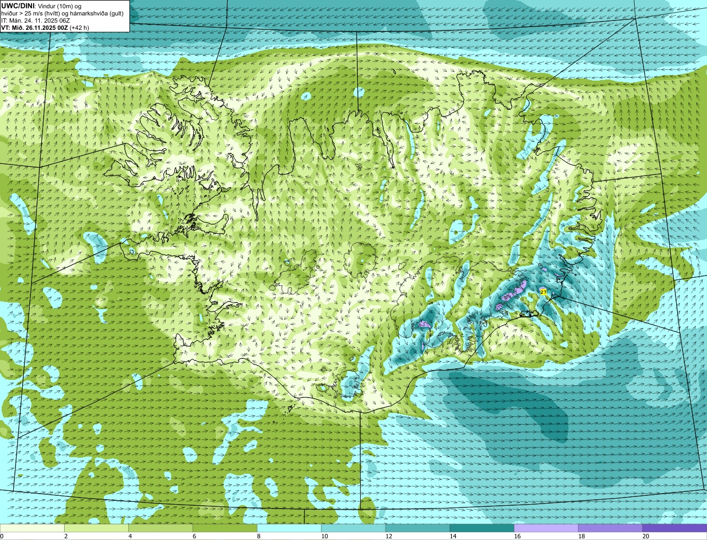Screen dimensions: 707x540
Task: Click the 'Vindur (10m) og' text
Action: coord(60,6)
